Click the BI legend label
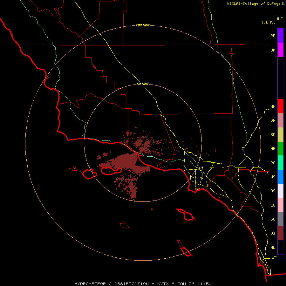 (x=273, y=233)
